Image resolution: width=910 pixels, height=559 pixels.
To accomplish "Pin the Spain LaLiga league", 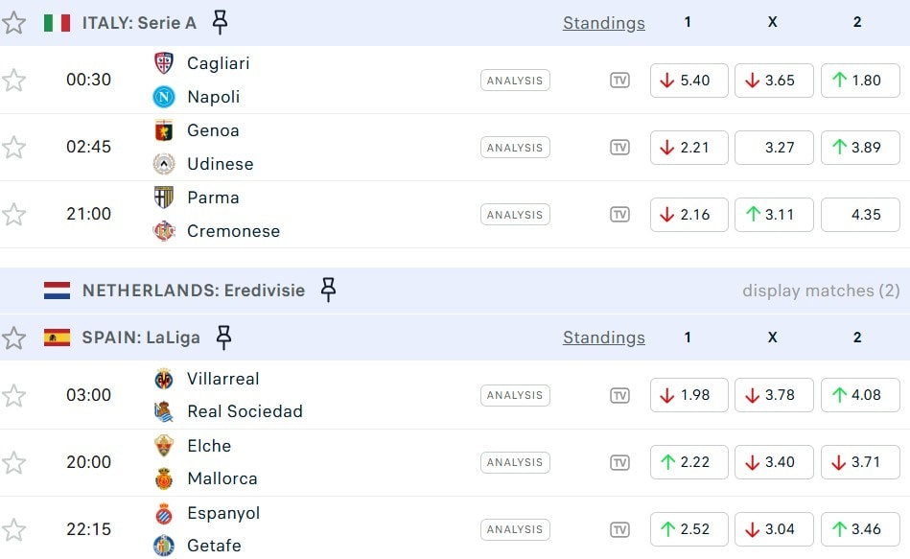I will pyautogui.click(x=223, y=338).
